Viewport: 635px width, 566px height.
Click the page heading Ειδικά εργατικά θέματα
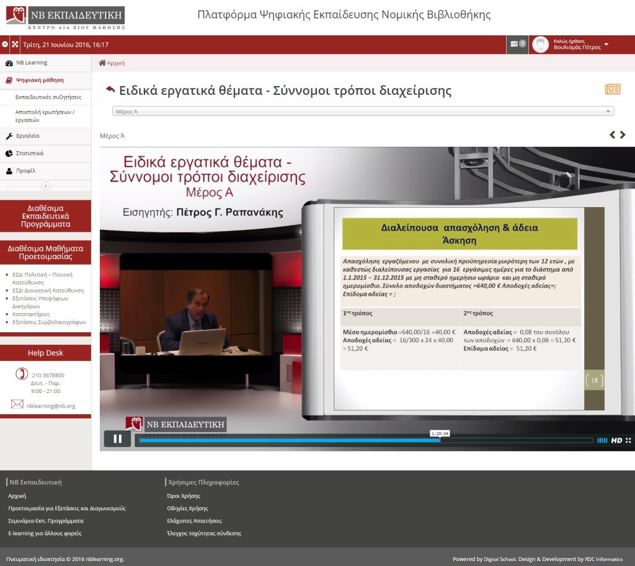pos(285,91)
